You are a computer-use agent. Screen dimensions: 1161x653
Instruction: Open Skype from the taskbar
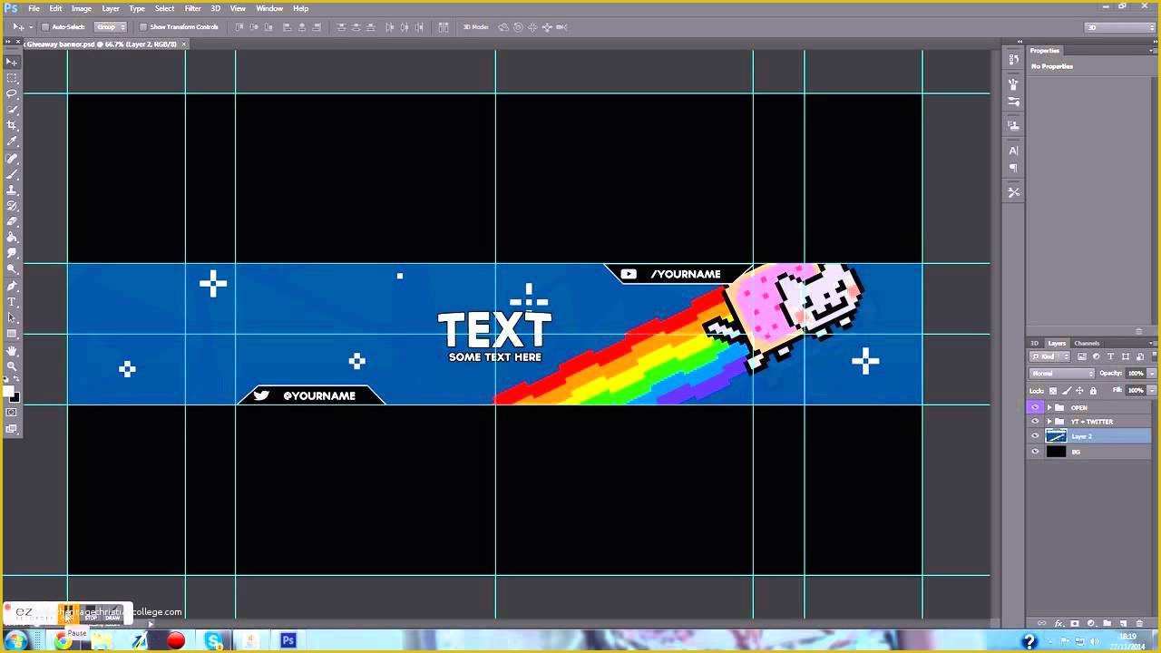click(213, 641)
